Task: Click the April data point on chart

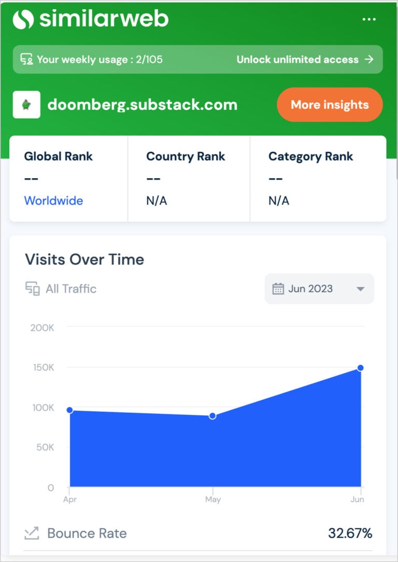Action: [70, 410]
